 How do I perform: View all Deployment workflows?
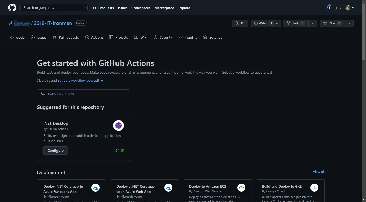318,172
